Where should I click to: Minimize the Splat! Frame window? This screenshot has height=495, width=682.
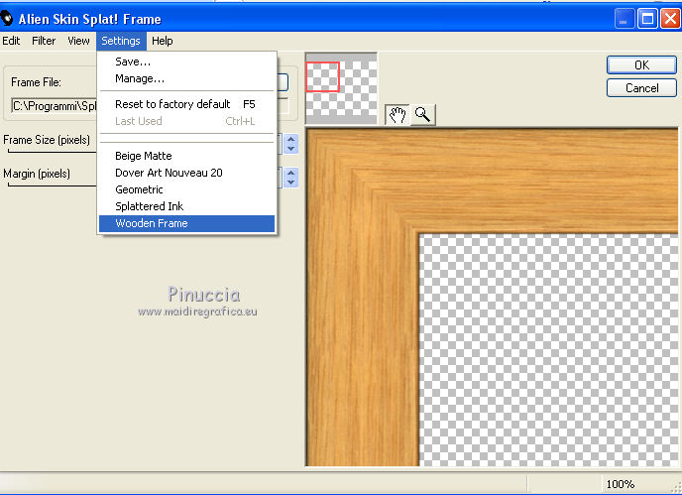point(624,19)
